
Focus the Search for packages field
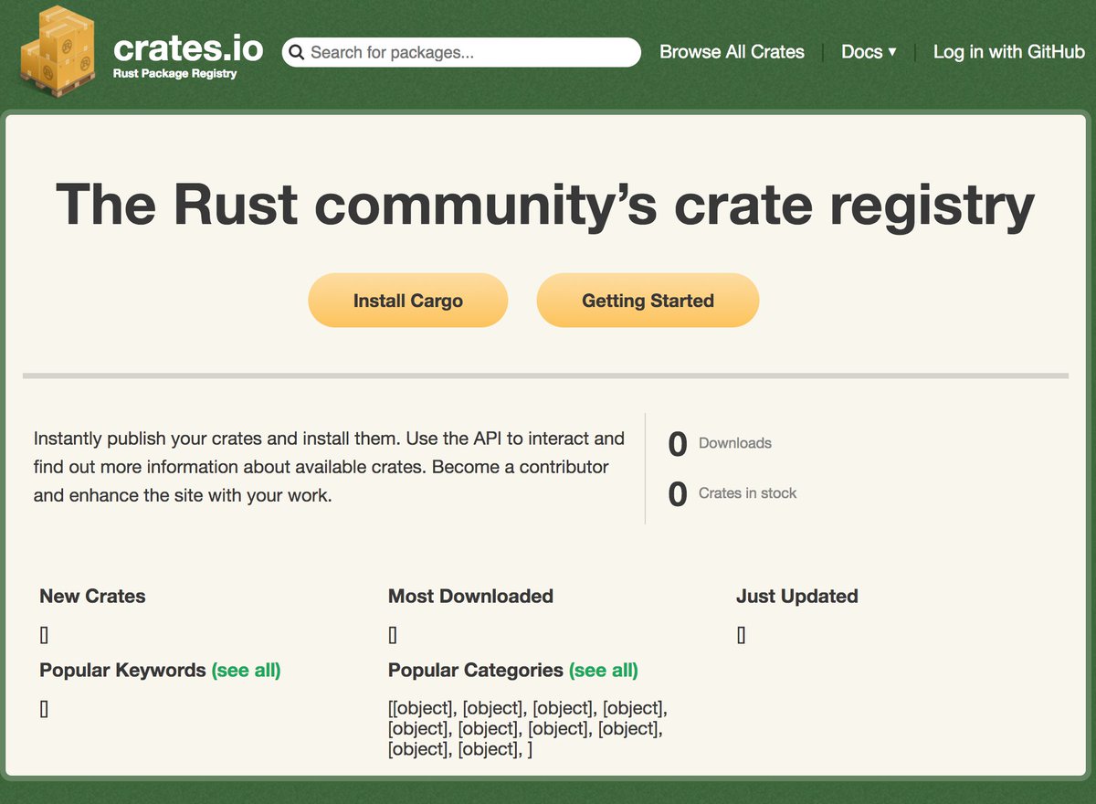(x=461, y=52)
